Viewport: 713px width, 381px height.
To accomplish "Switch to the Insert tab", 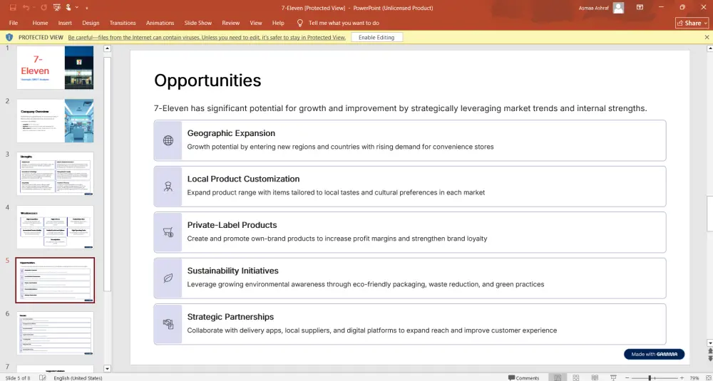I will tap(65, 23).
